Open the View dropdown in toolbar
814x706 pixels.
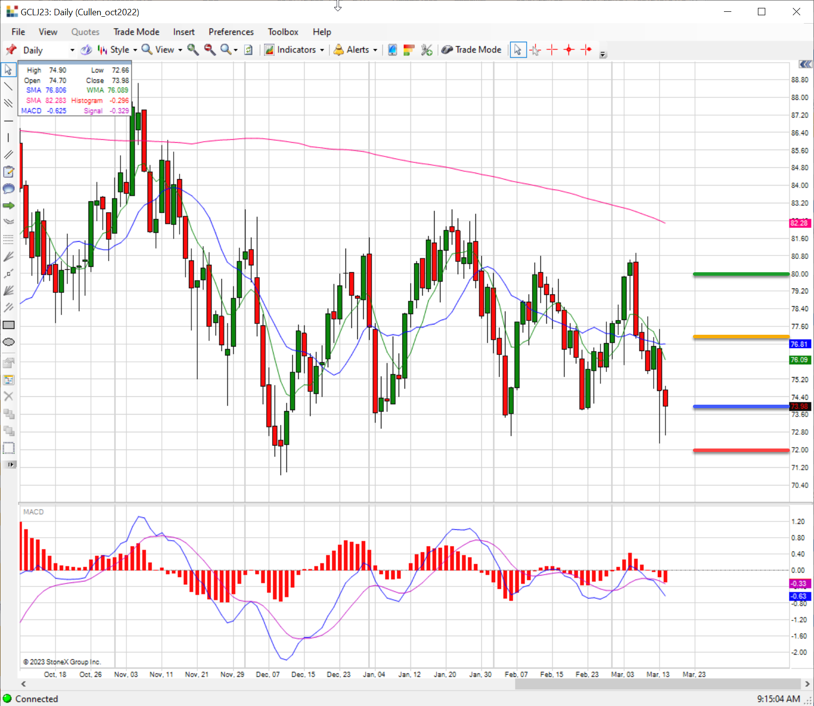point(162,50)
